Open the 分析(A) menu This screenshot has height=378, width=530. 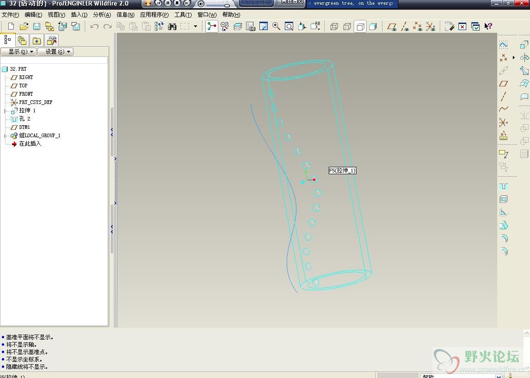(102, 14)
